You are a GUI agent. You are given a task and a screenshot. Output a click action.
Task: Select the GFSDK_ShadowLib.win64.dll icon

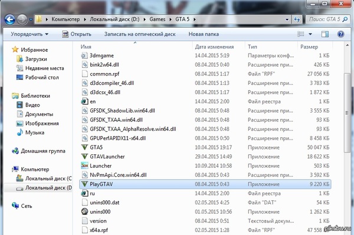[x=84, y=111]
